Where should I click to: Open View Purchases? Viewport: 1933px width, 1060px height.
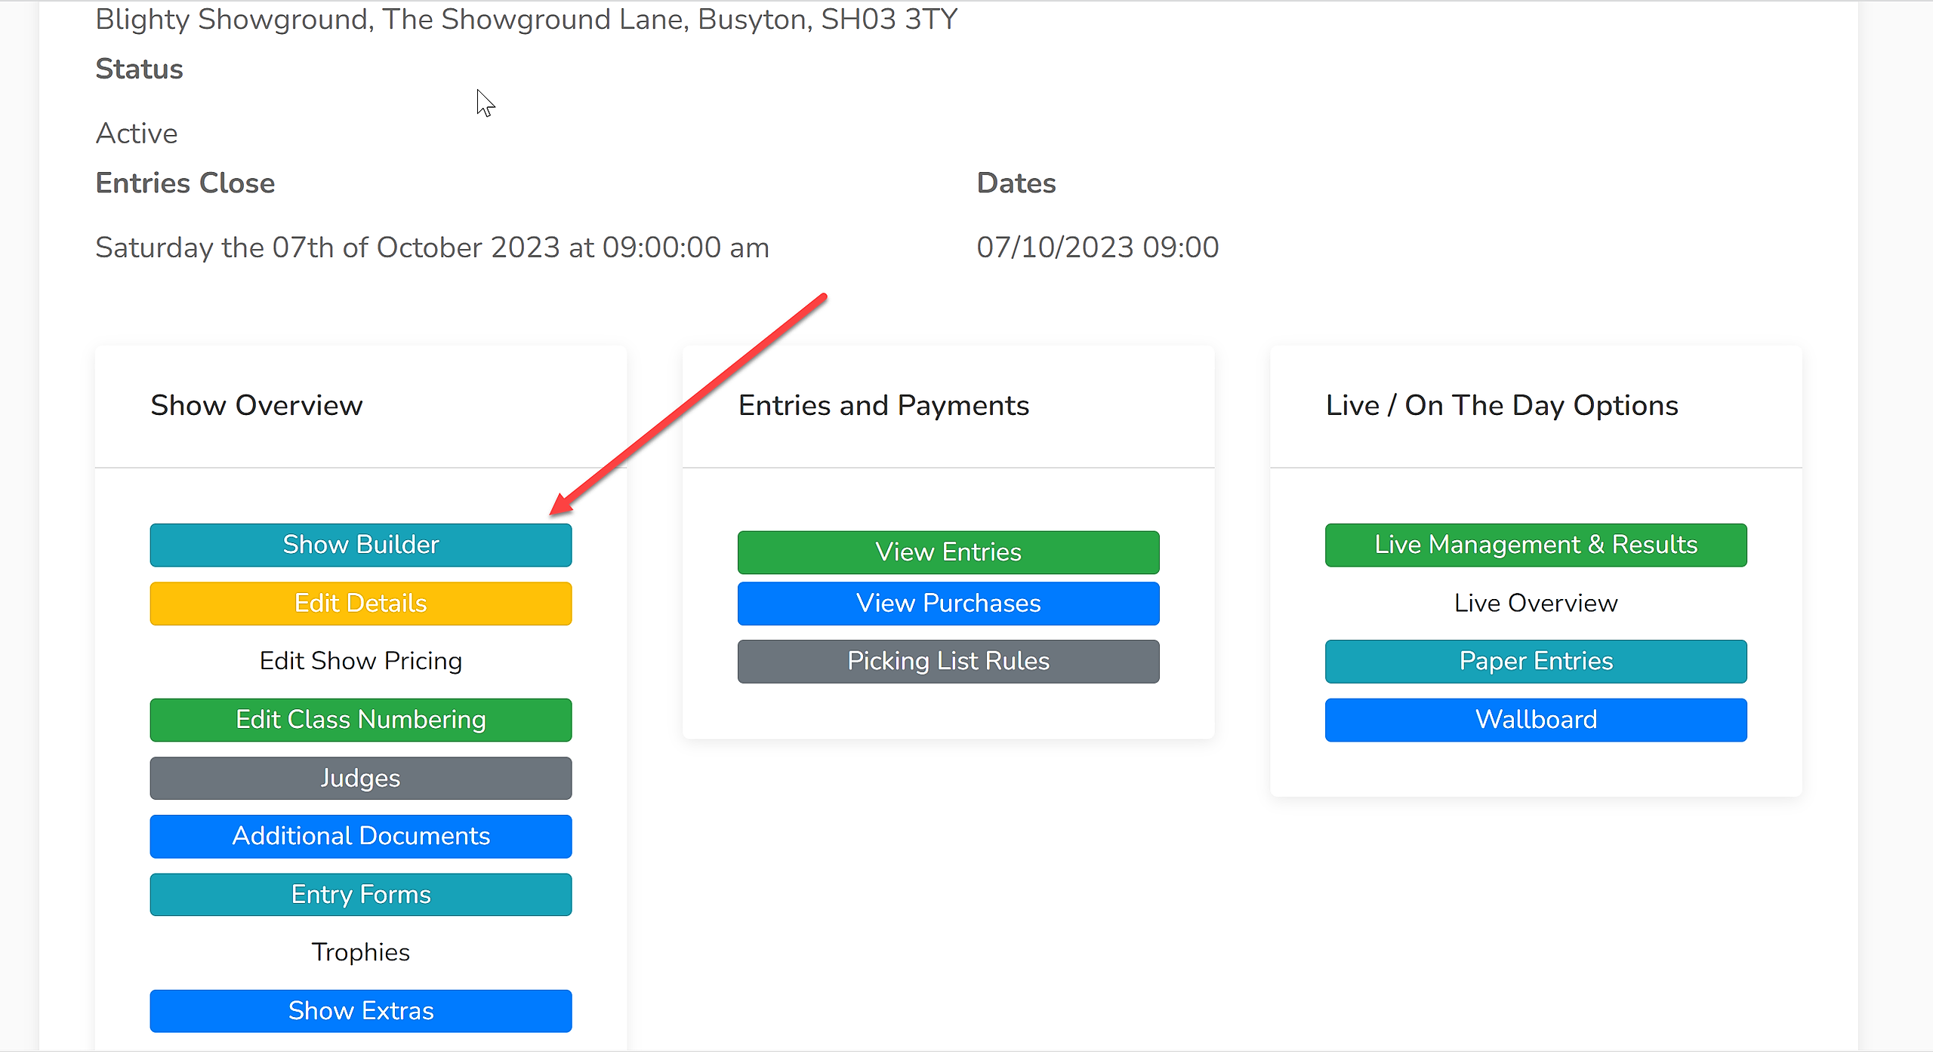coord(948,604)
